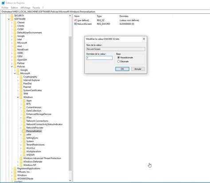Click the Classes folder icon
The image size is (210, 183).
point(15,22)
